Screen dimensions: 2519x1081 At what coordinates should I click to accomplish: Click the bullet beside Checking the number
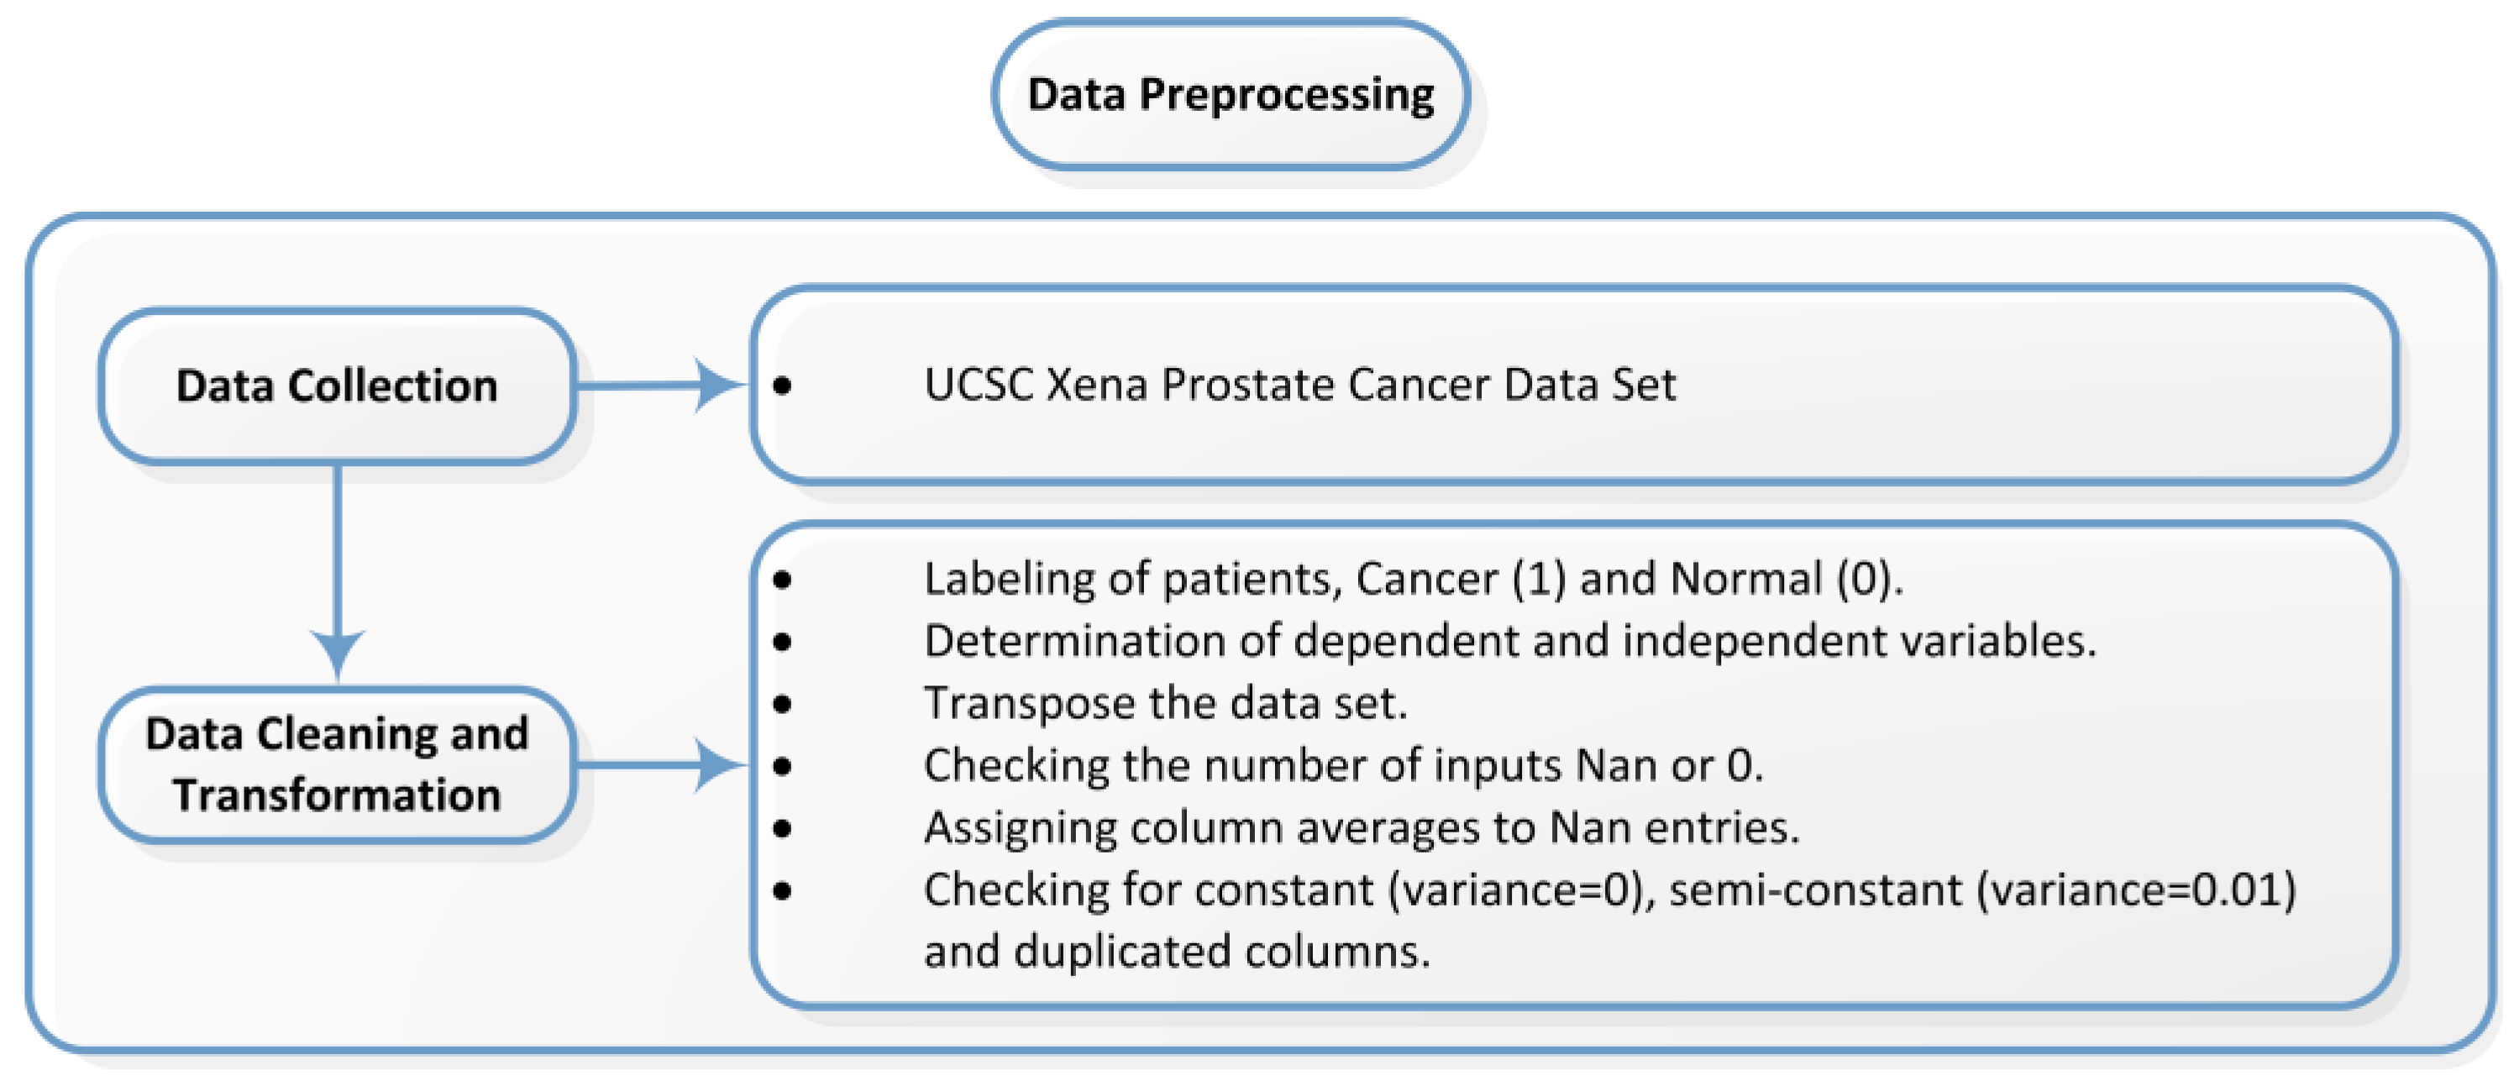(782, 766)
